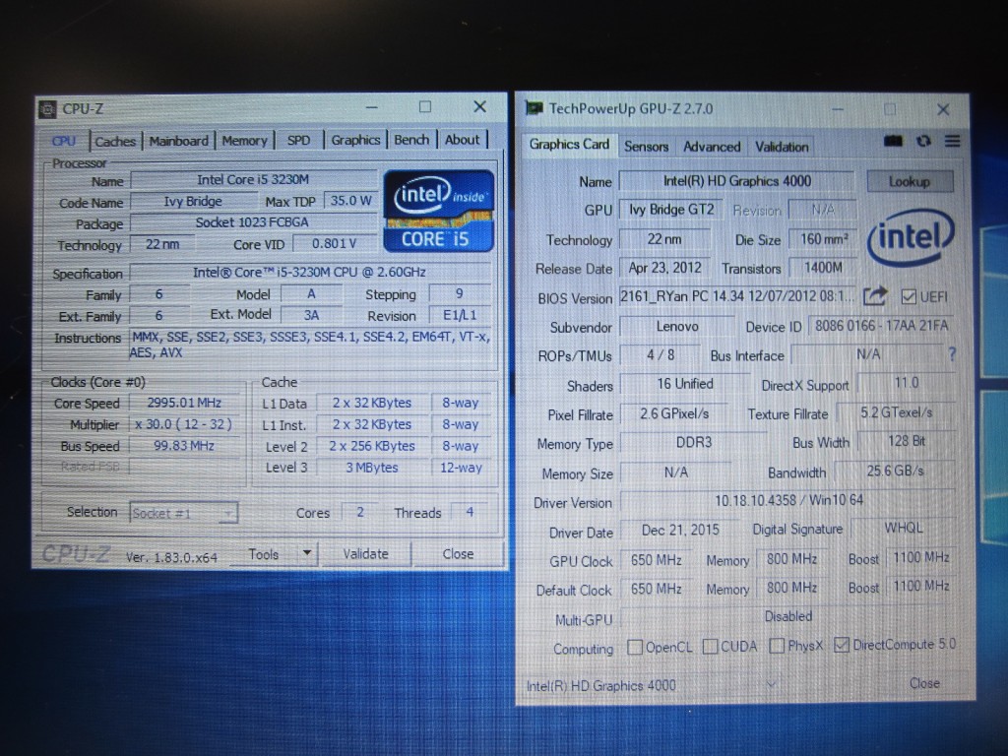Click the Intel inside Core i5 logo
This screenshot has width=1008, height=756.
[x=438, y=211]
